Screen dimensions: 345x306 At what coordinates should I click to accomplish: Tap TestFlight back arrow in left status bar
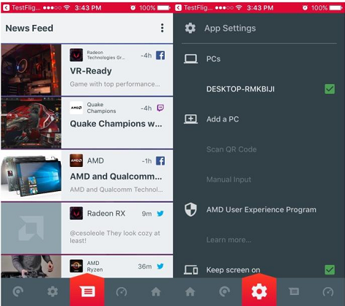(x=7, y=8)
